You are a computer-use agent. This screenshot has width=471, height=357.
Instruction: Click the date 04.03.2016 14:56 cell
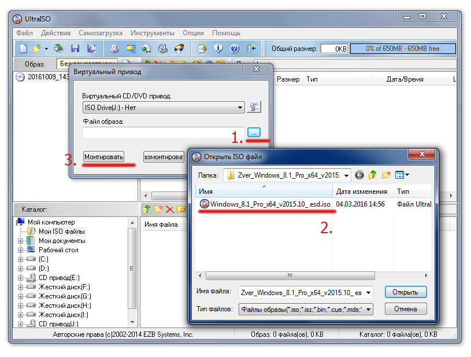[360, 204]
